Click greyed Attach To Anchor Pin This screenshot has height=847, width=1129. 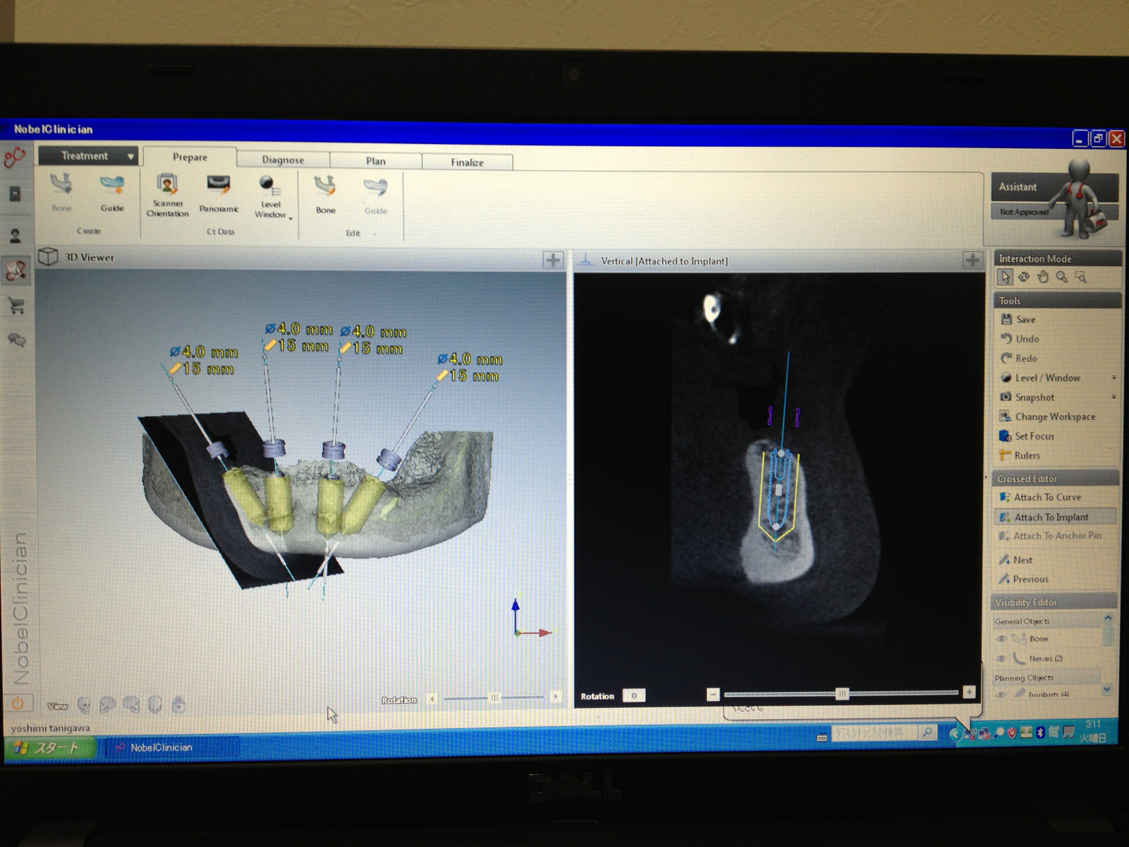(1049, 536)
